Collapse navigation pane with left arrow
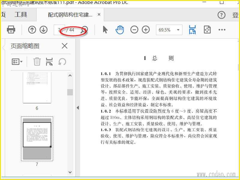 pyautogui.click(x=78, y=108)
